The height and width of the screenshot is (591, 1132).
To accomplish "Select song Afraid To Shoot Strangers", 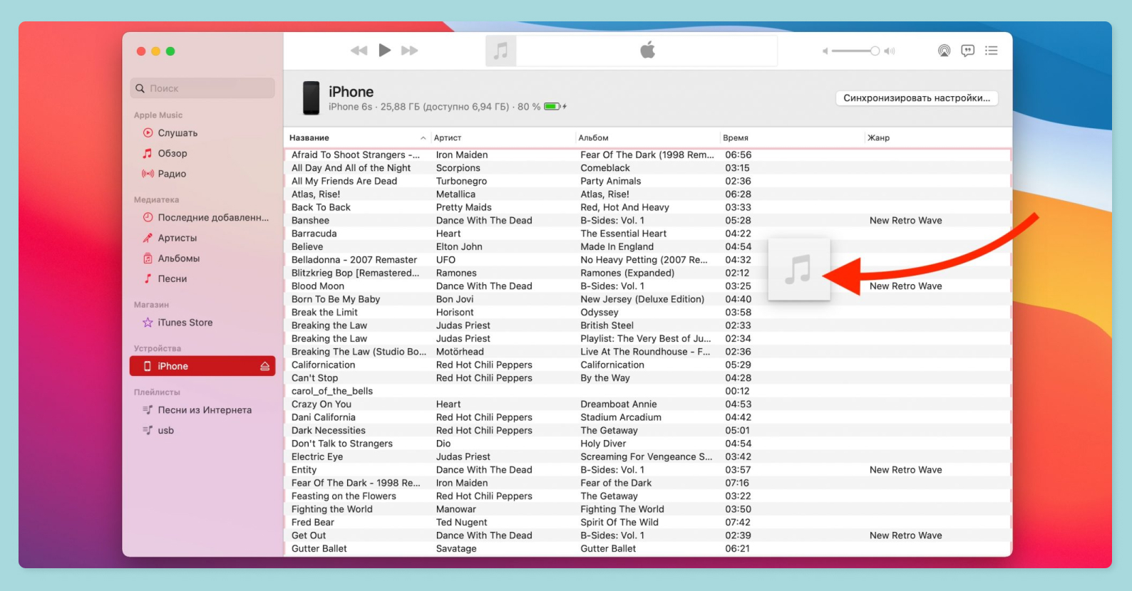I will coord(356,155).
